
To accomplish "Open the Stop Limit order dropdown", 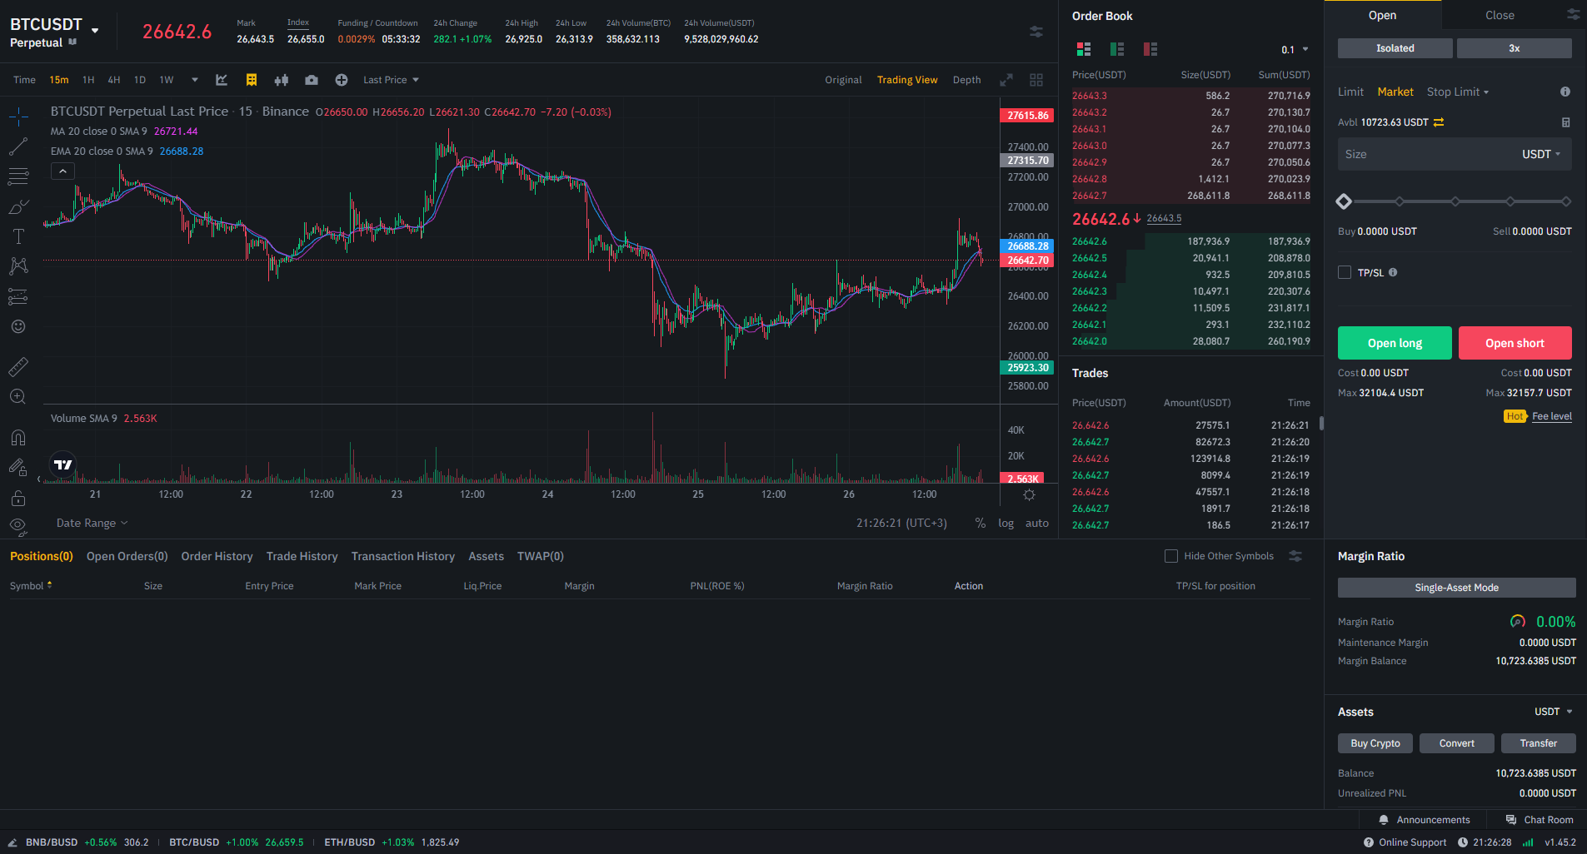I will [1458, 92].
